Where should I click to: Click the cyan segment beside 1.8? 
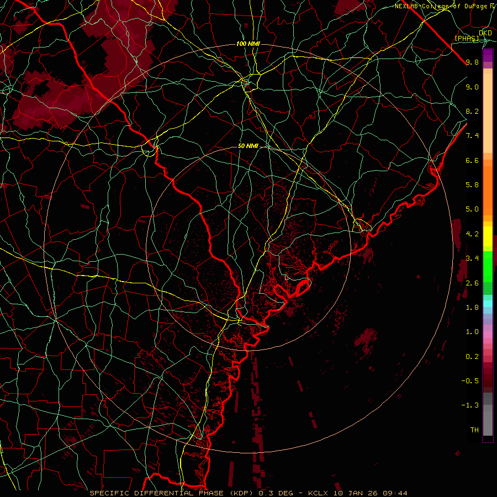pos(488,304)
